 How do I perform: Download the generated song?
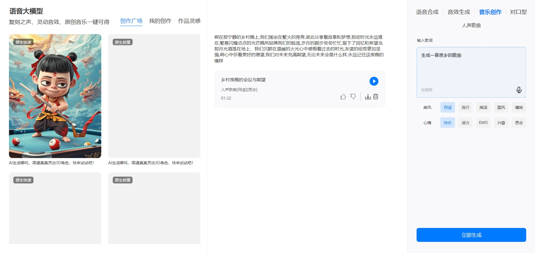(368, 97)
